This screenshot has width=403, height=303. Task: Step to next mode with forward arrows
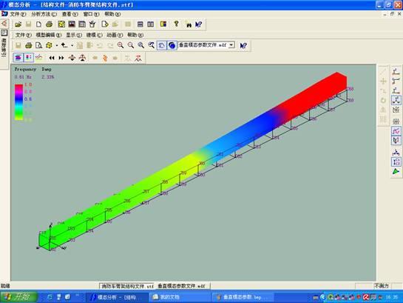(61, 58)
